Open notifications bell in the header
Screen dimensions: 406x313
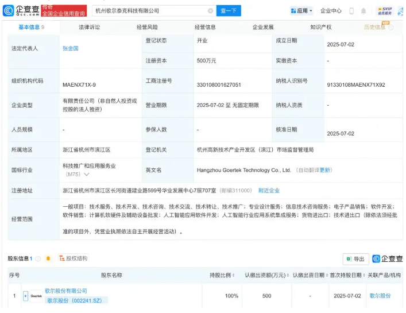tap(364, 11)
